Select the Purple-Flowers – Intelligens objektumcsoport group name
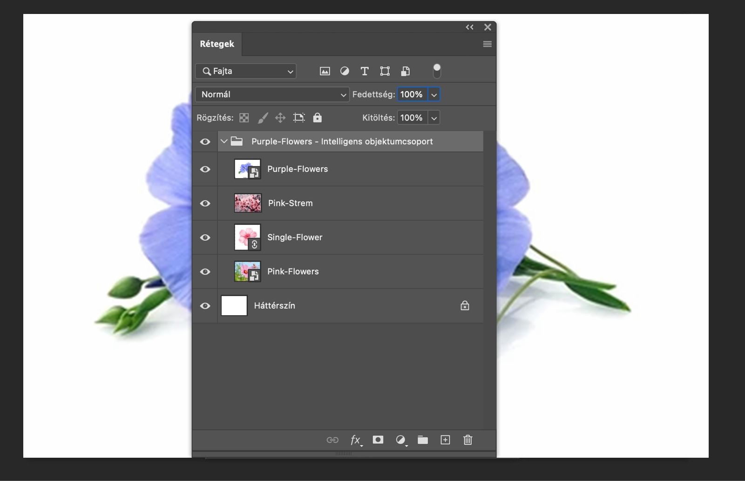This screenshot has width=745, height=481. (342, 141)
